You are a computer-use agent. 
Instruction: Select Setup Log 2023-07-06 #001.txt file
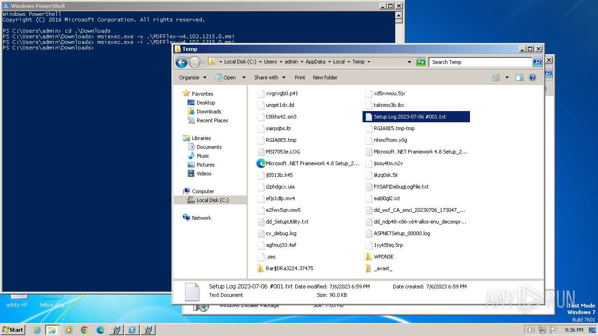tap(416, 117)
